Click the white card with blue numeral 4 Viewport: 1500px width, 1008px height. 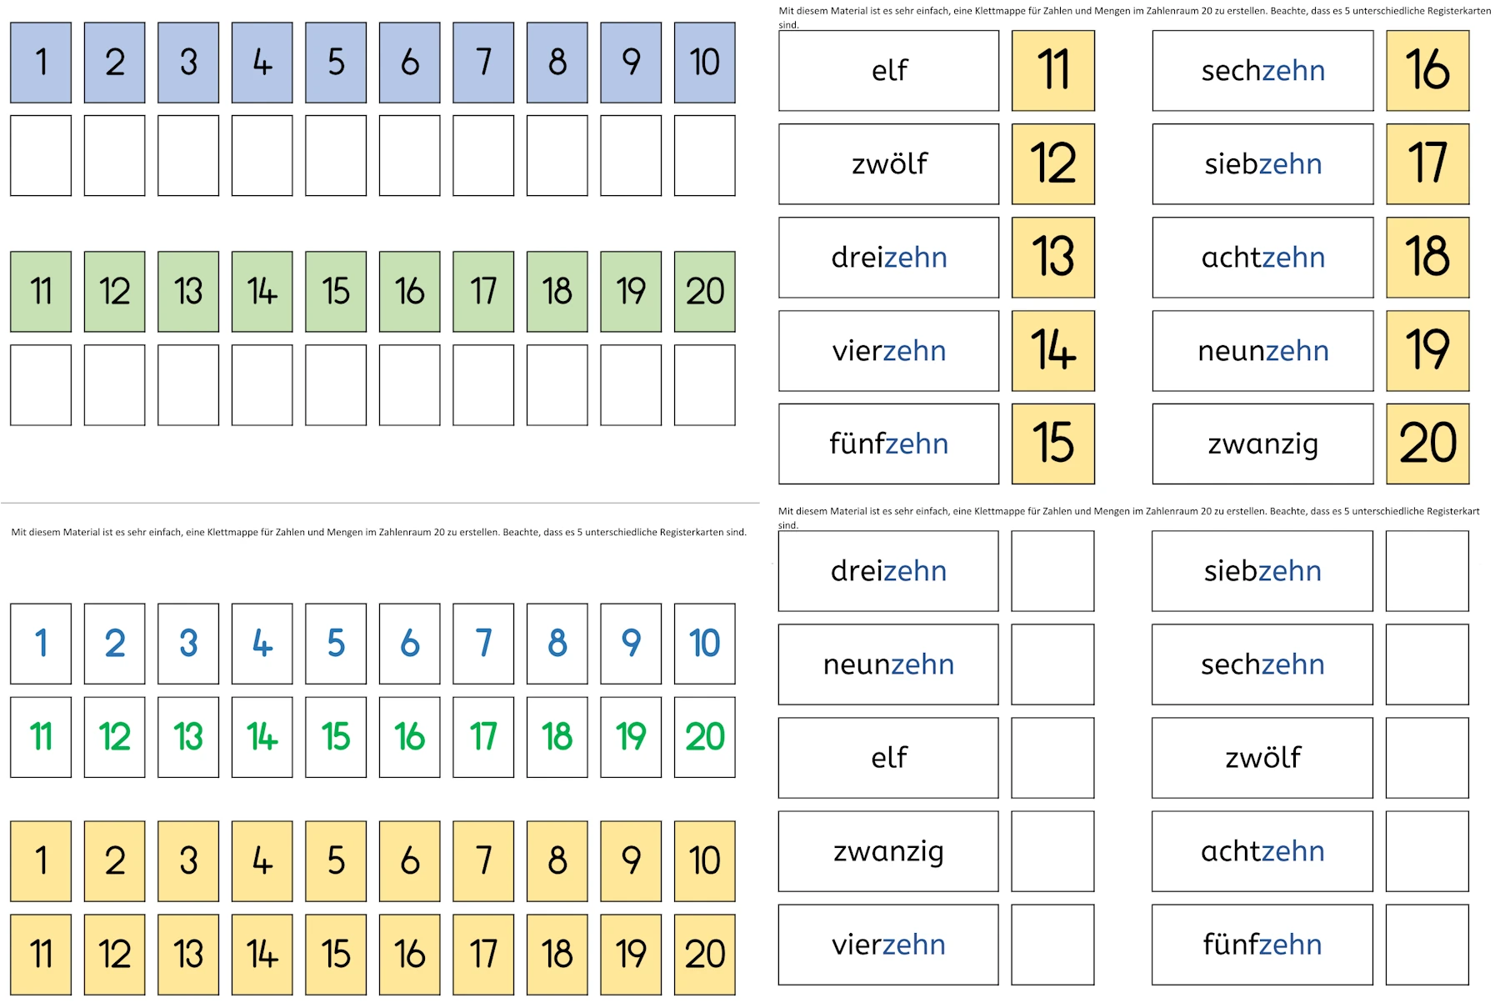pos(262,644)
